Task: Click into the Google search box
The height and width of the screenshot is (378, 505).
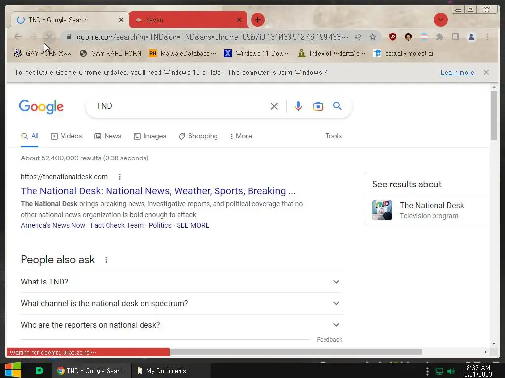Action: [x=180, y=106]
